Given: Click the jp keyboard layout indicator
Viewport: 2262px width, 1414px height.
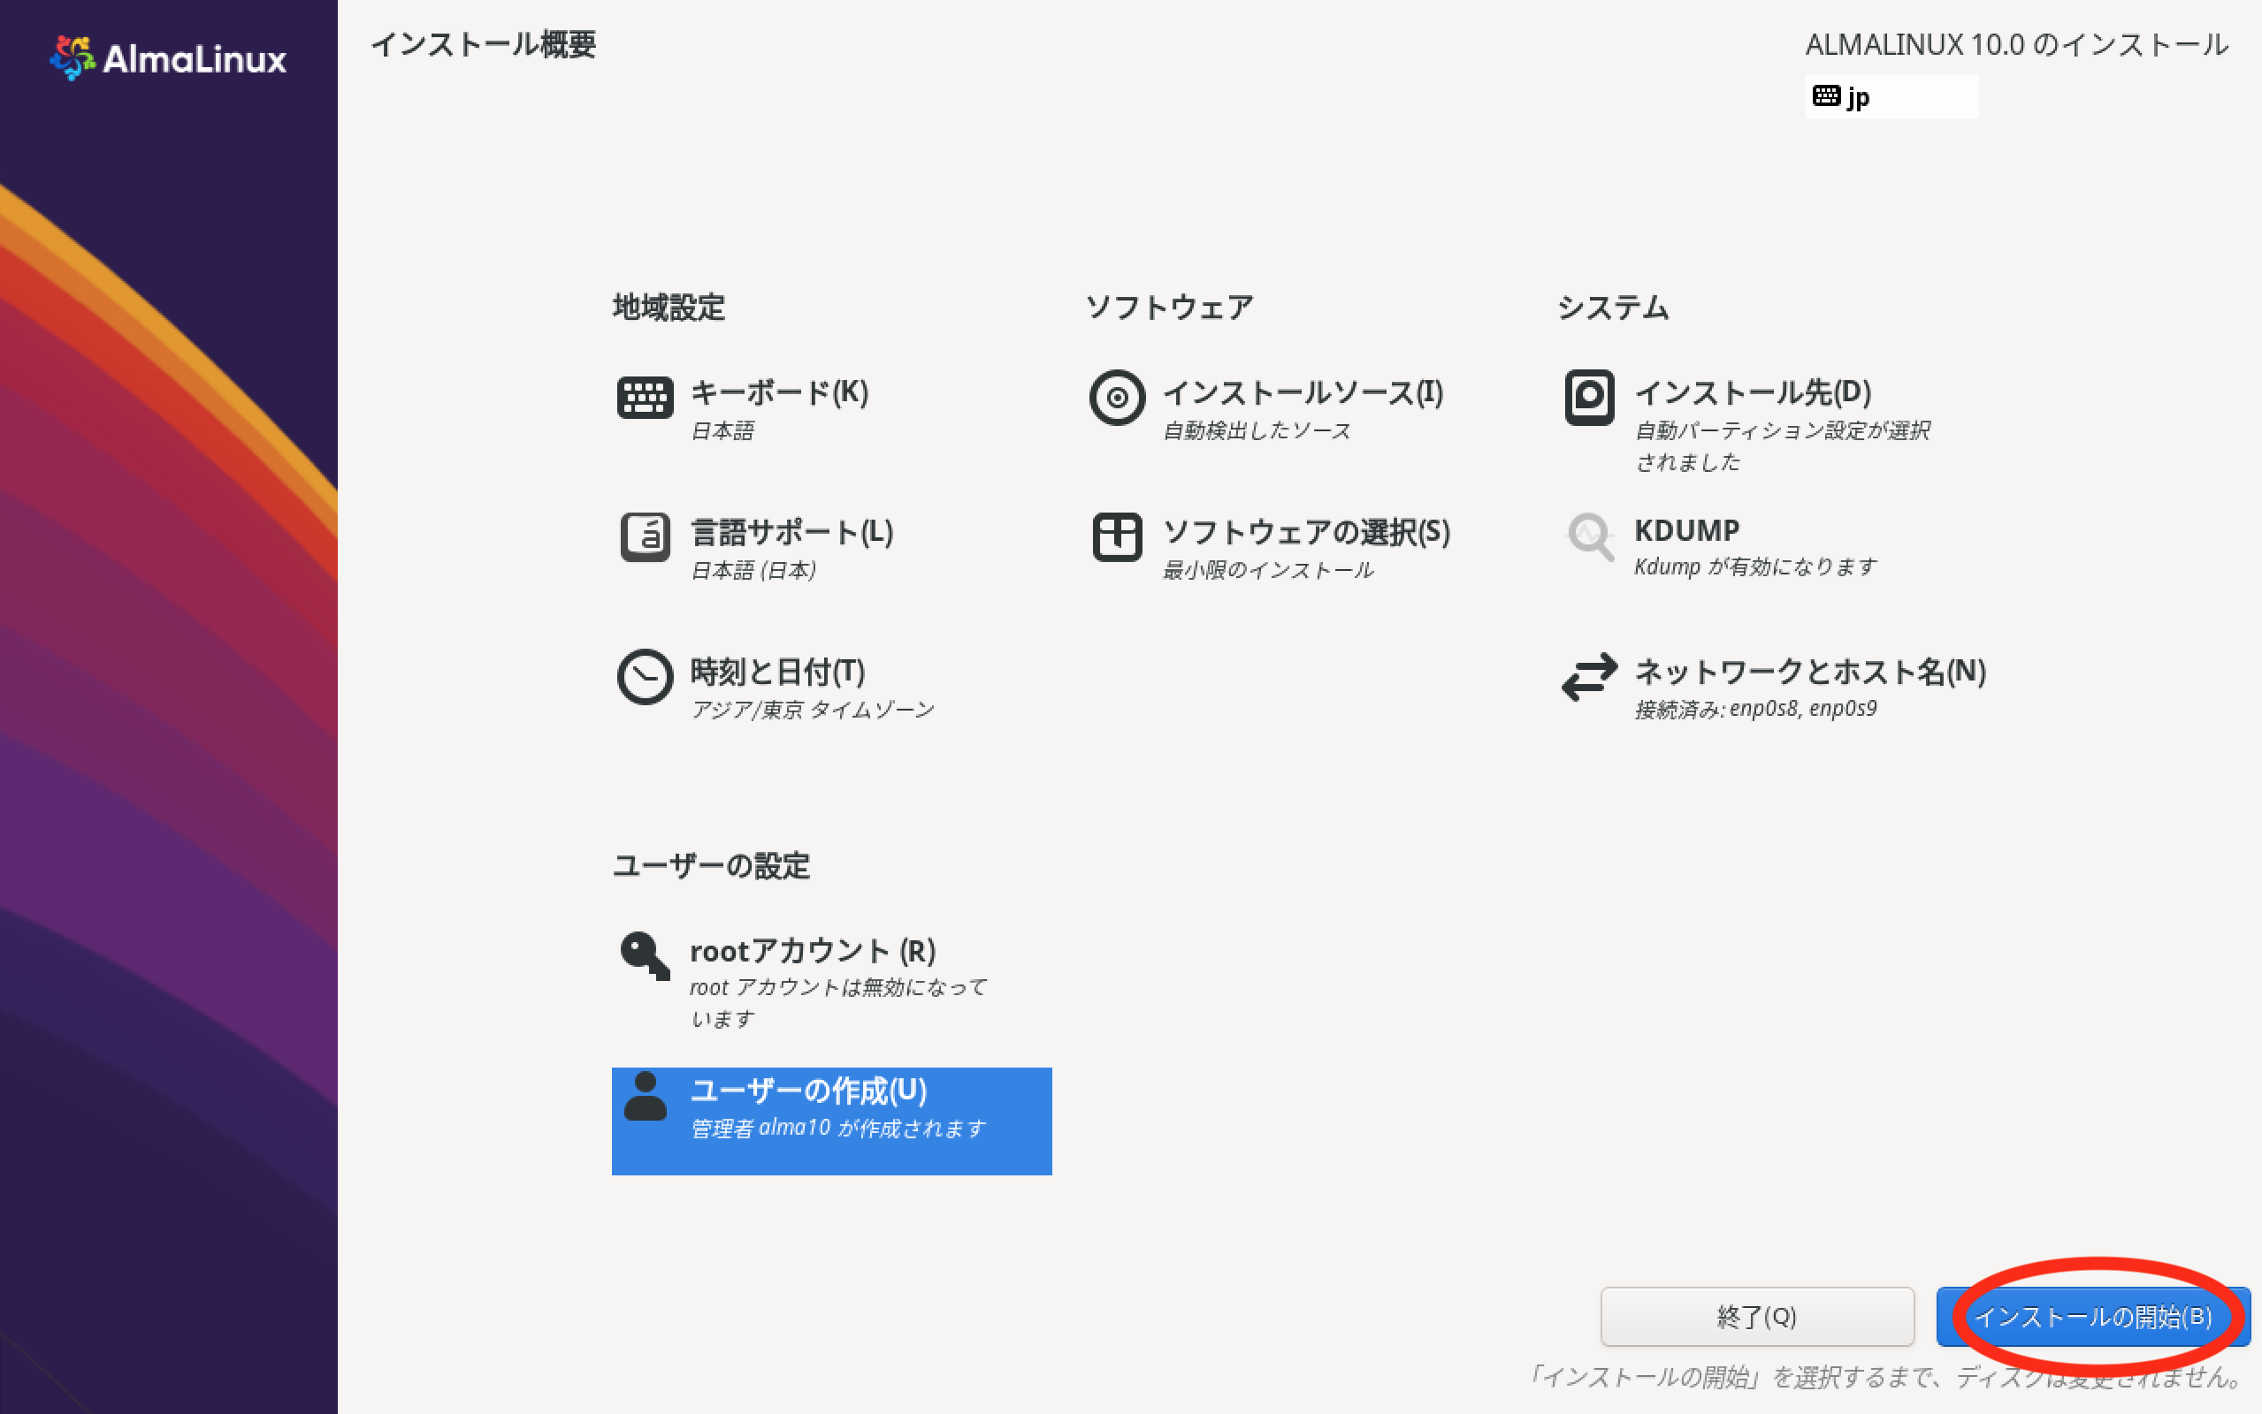Looking at the screenshot, I should click(1891, 96).
